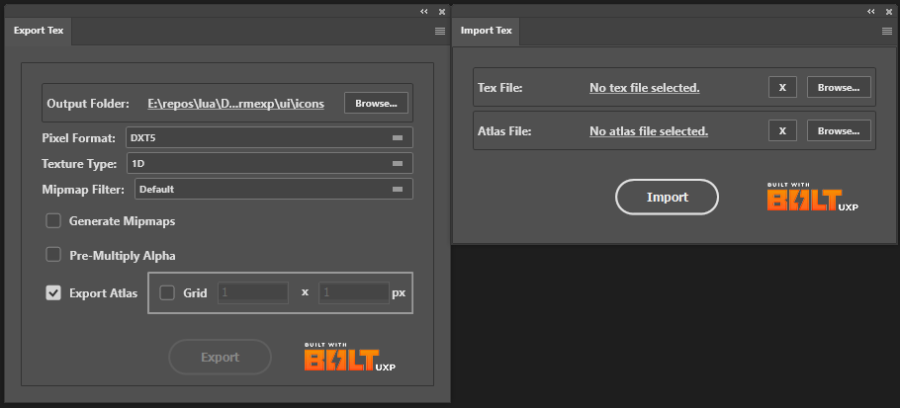
Task: Click Browse for the Atlas File
Action: point(839,130)
